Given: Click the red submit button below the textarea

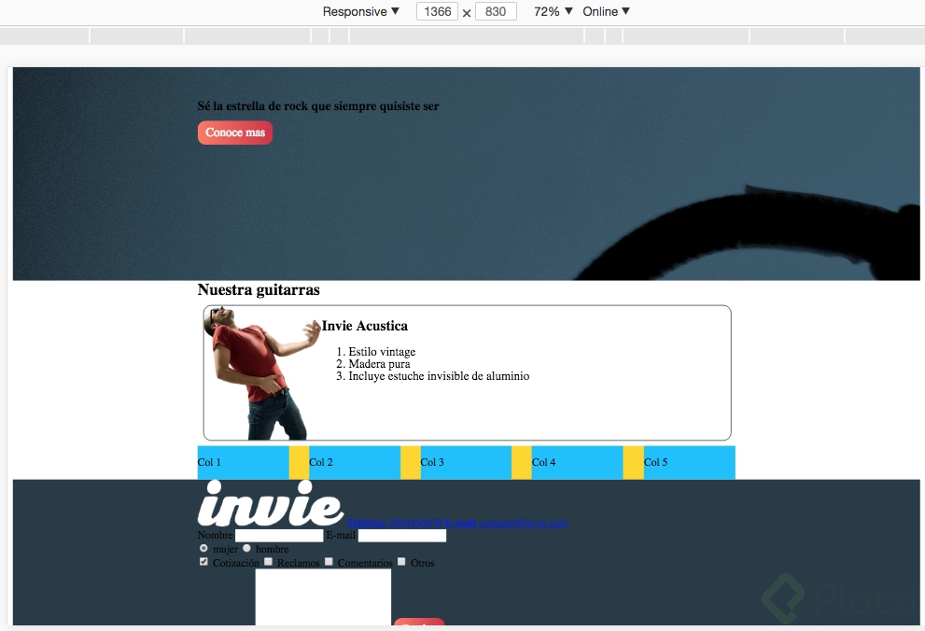Looking at the screenshot, I should pyautogui.click(x=419, y=624).
